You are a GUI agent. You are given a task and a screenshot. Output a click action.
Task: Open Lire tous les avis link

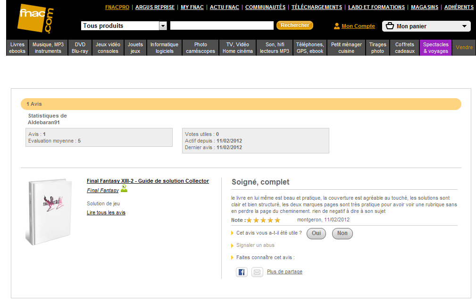[x=106, y=213]
